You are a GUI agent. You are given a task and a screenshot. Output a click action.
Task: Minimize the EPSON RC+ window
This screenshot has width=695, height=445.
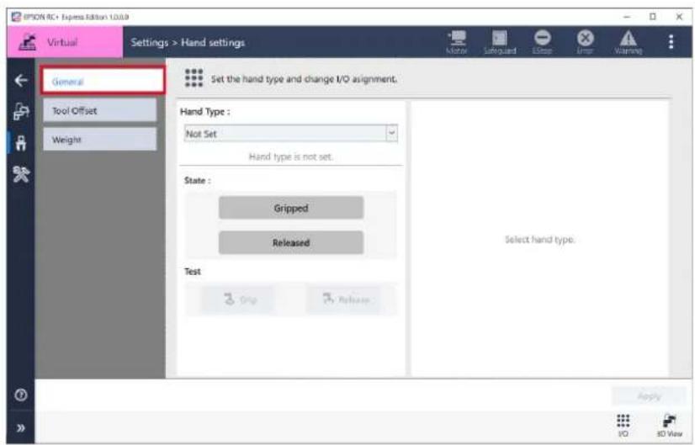click(x=627, y=17)
